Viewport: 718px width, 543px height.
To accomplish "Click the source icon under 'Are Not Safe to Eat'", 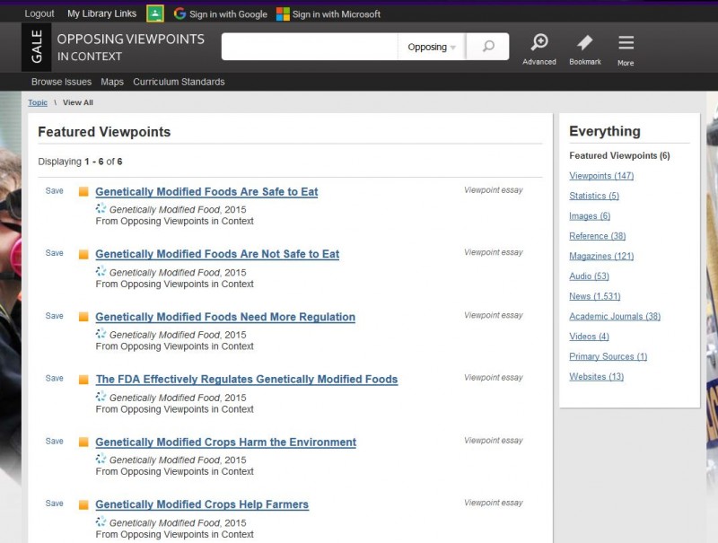I will 101,271.
